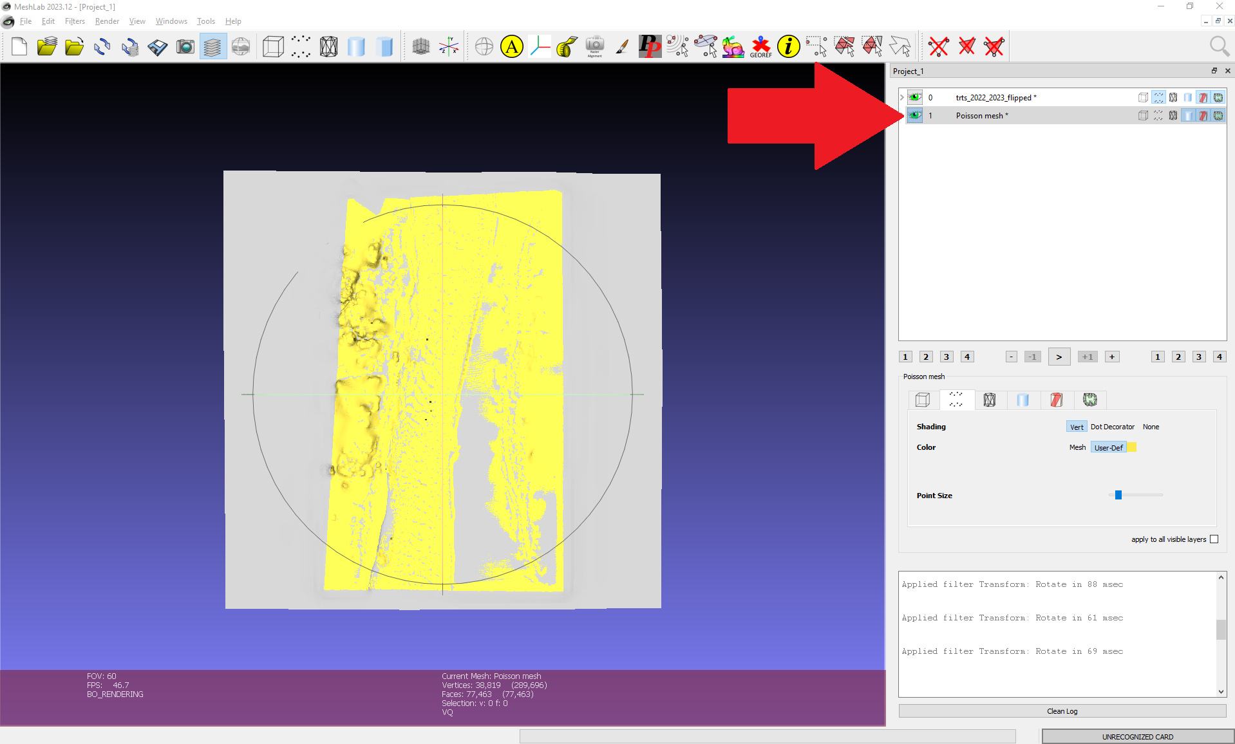Click the Clean Log button
The height and width of the screenshot is (744, 1235).
pos(1062,711)
